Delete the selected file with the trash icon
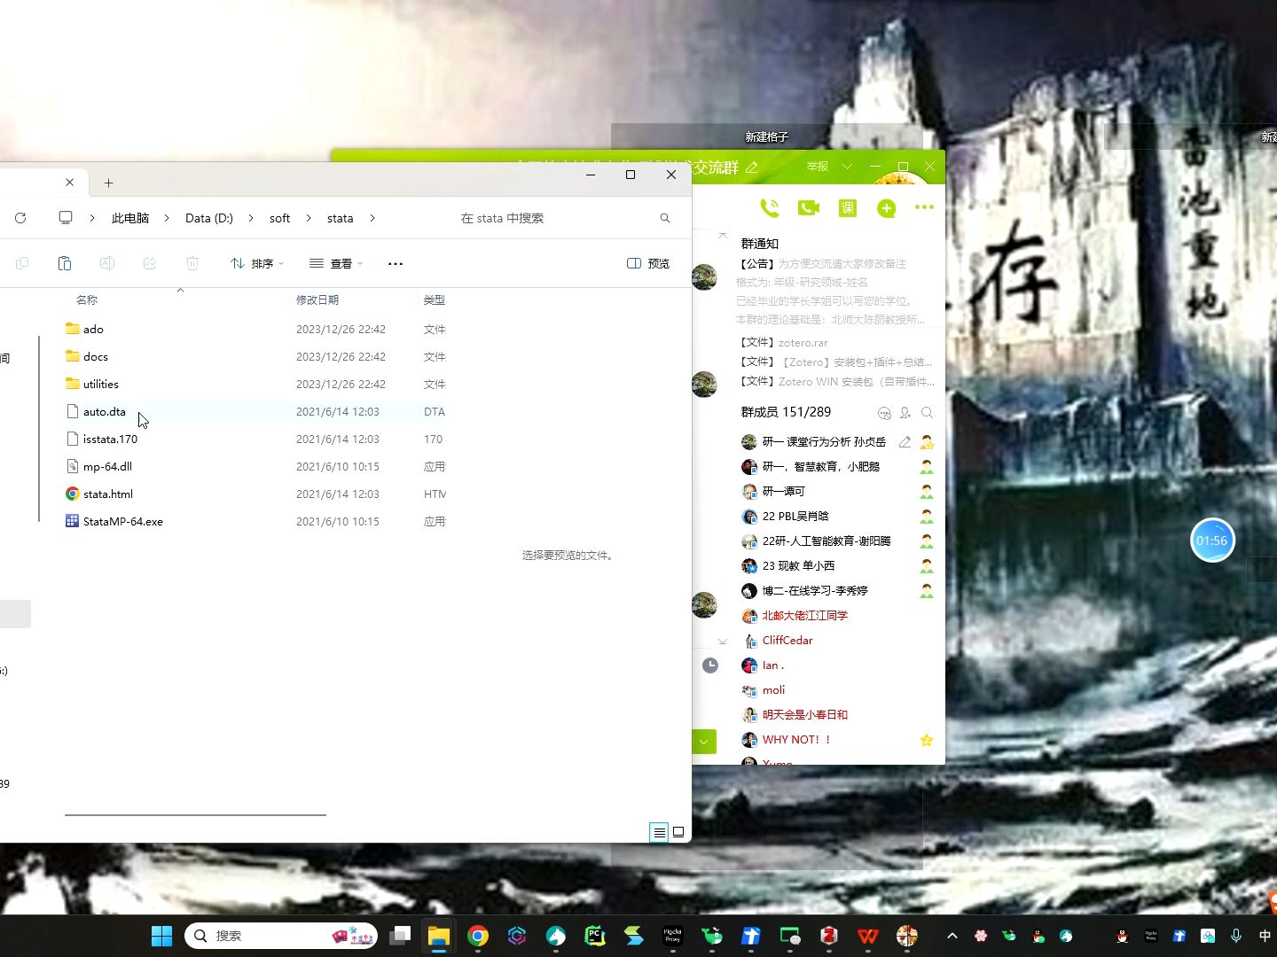1277x957 pixels. [192, 263]
